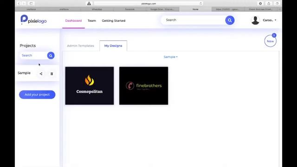Image resolution: width=297 pixels, height=167 pixels.
Task: Show the Safari tab overview
Action: 277,3
